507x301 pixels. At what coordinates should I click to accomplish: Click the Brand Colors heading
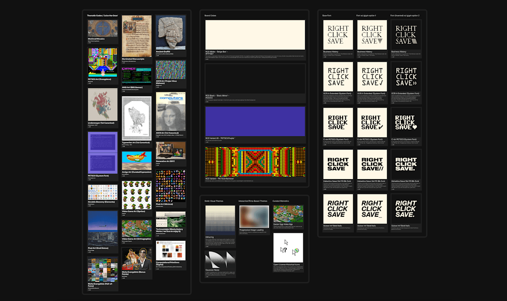211,16
